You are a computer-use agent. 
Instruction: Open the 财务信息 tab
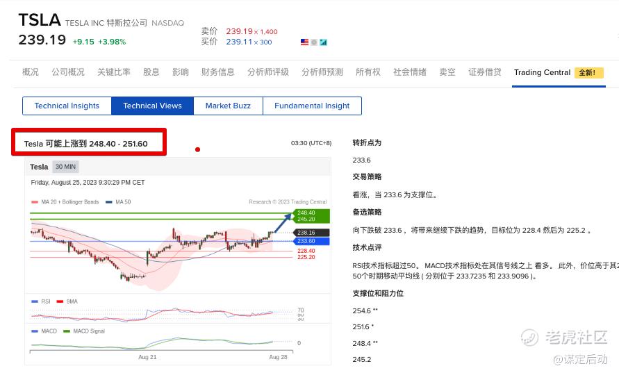(218, 72)
